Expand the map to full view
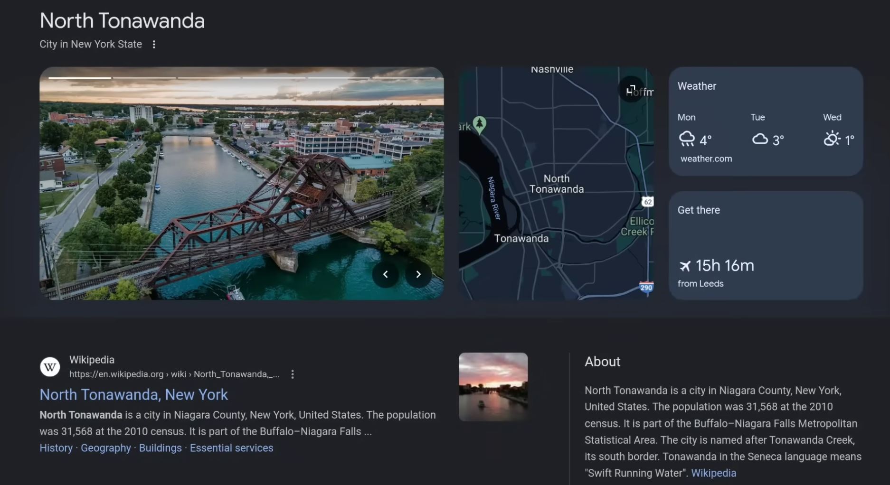 (x=631, y=89)
